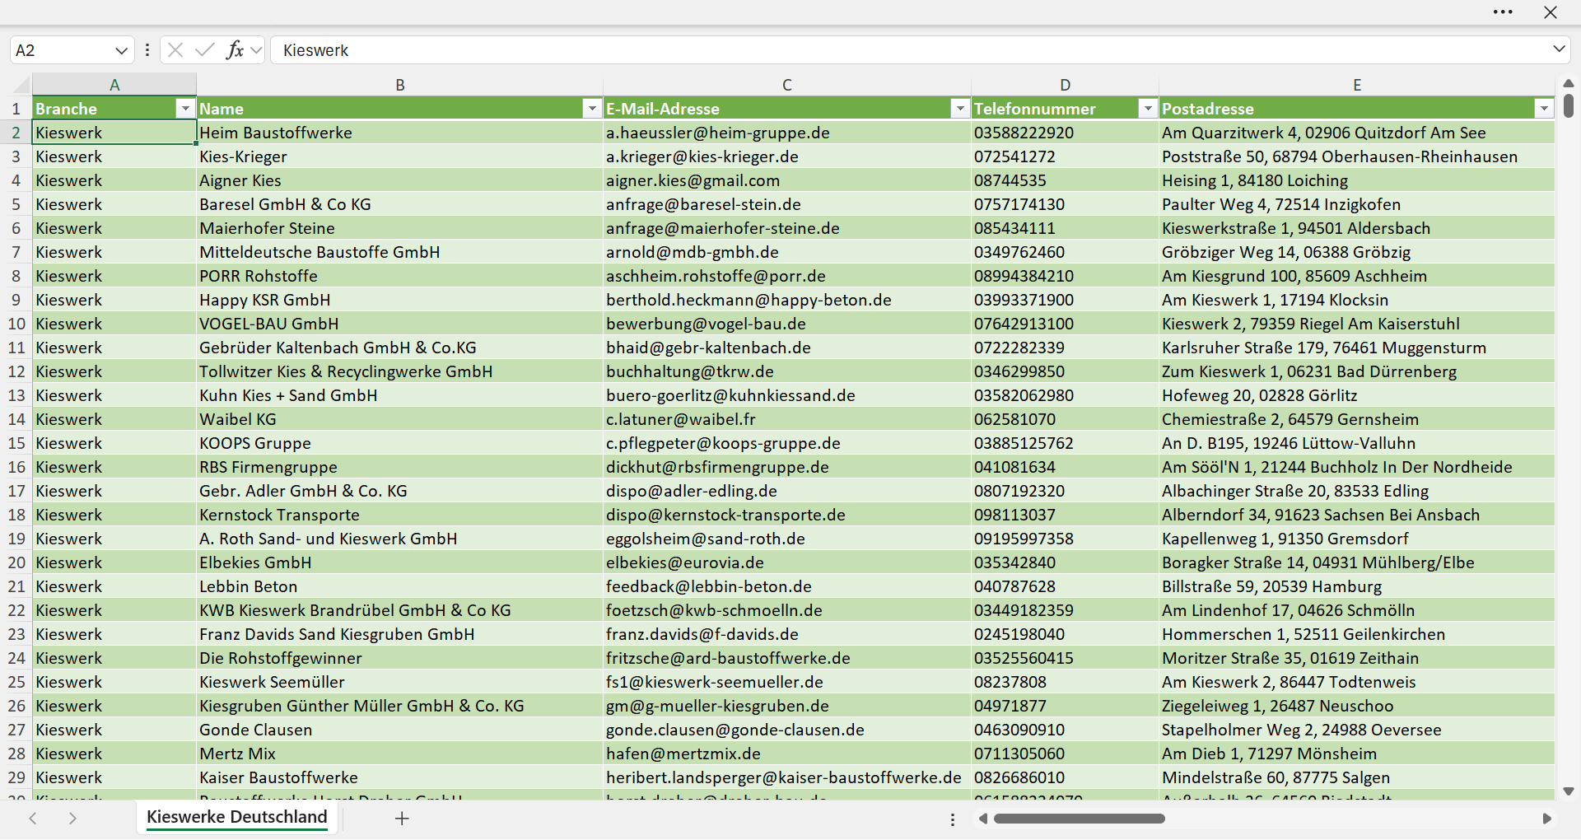Select cell buchhaltung@tkrw.de
Image resolution: width=1581 pixels, height=840 pixels.
click(x=787, y=371)
